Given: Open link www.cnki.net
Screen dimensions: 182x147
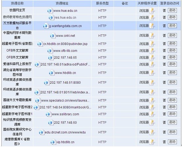Looking at the screenshot, I should click(65, 36).
